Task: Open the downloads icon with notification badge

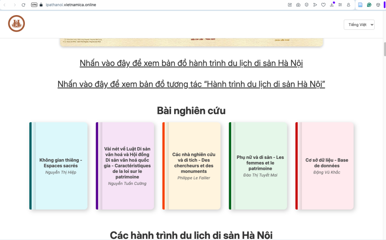Action: click(x=331, y=5)
